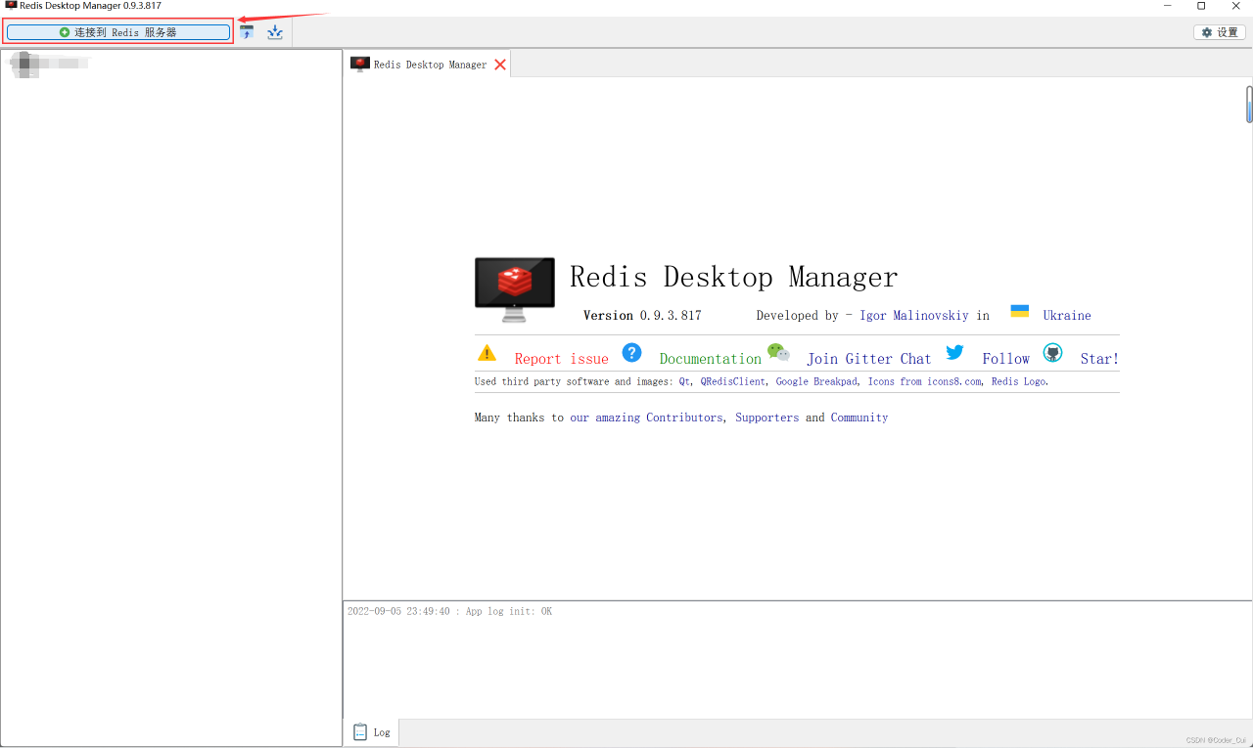Click our amazing Contributors link
Screen dimensions: 1253x748
(x=646, y=418)
